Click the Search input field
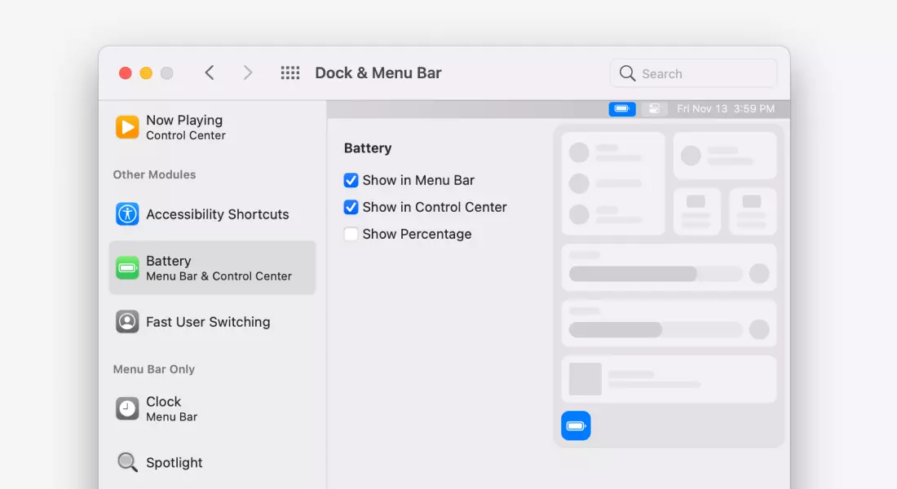This screenshot has height=489, width=897. (x=693, y=73)
